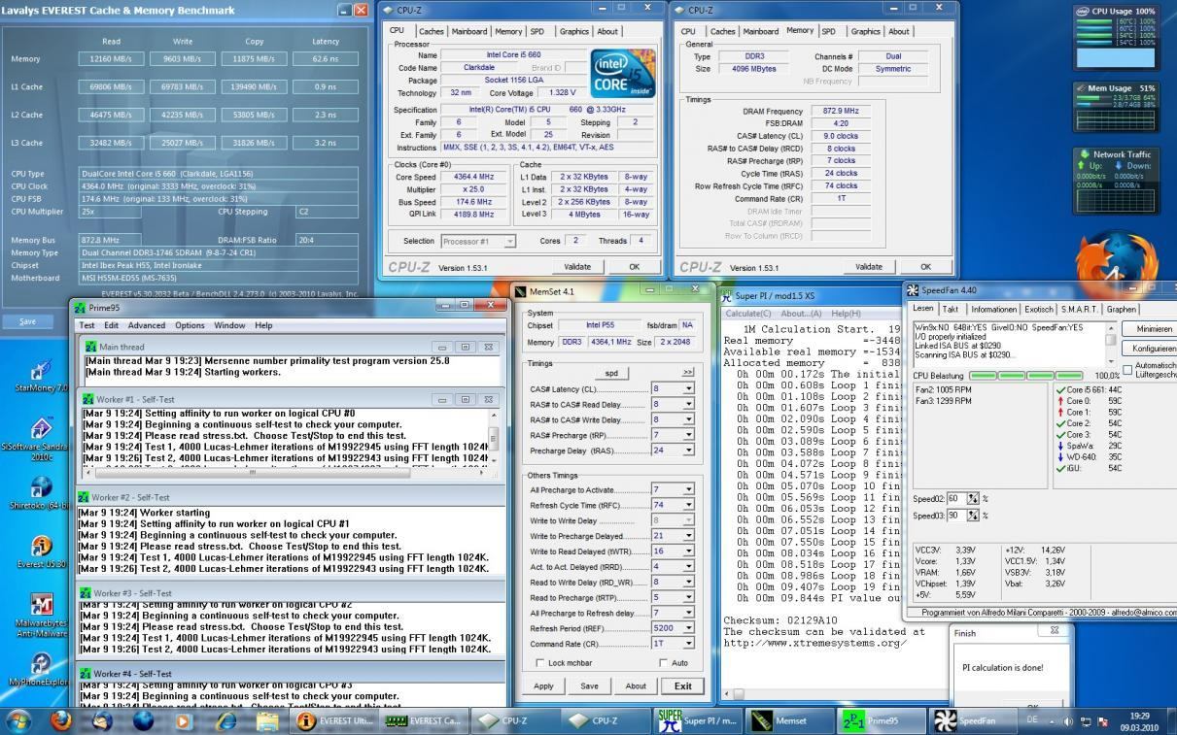Click the blue globe taskbar icon
This screenshot has height=735, width=1177.
pyautogui.click(x=143, y=720)
